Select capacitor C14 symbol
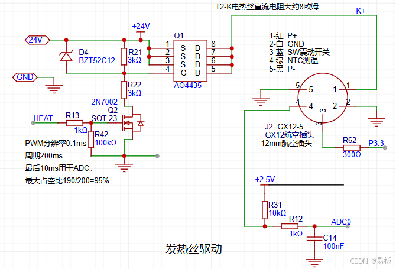This screenshot has height=269, width=396. tap(314, 238)
